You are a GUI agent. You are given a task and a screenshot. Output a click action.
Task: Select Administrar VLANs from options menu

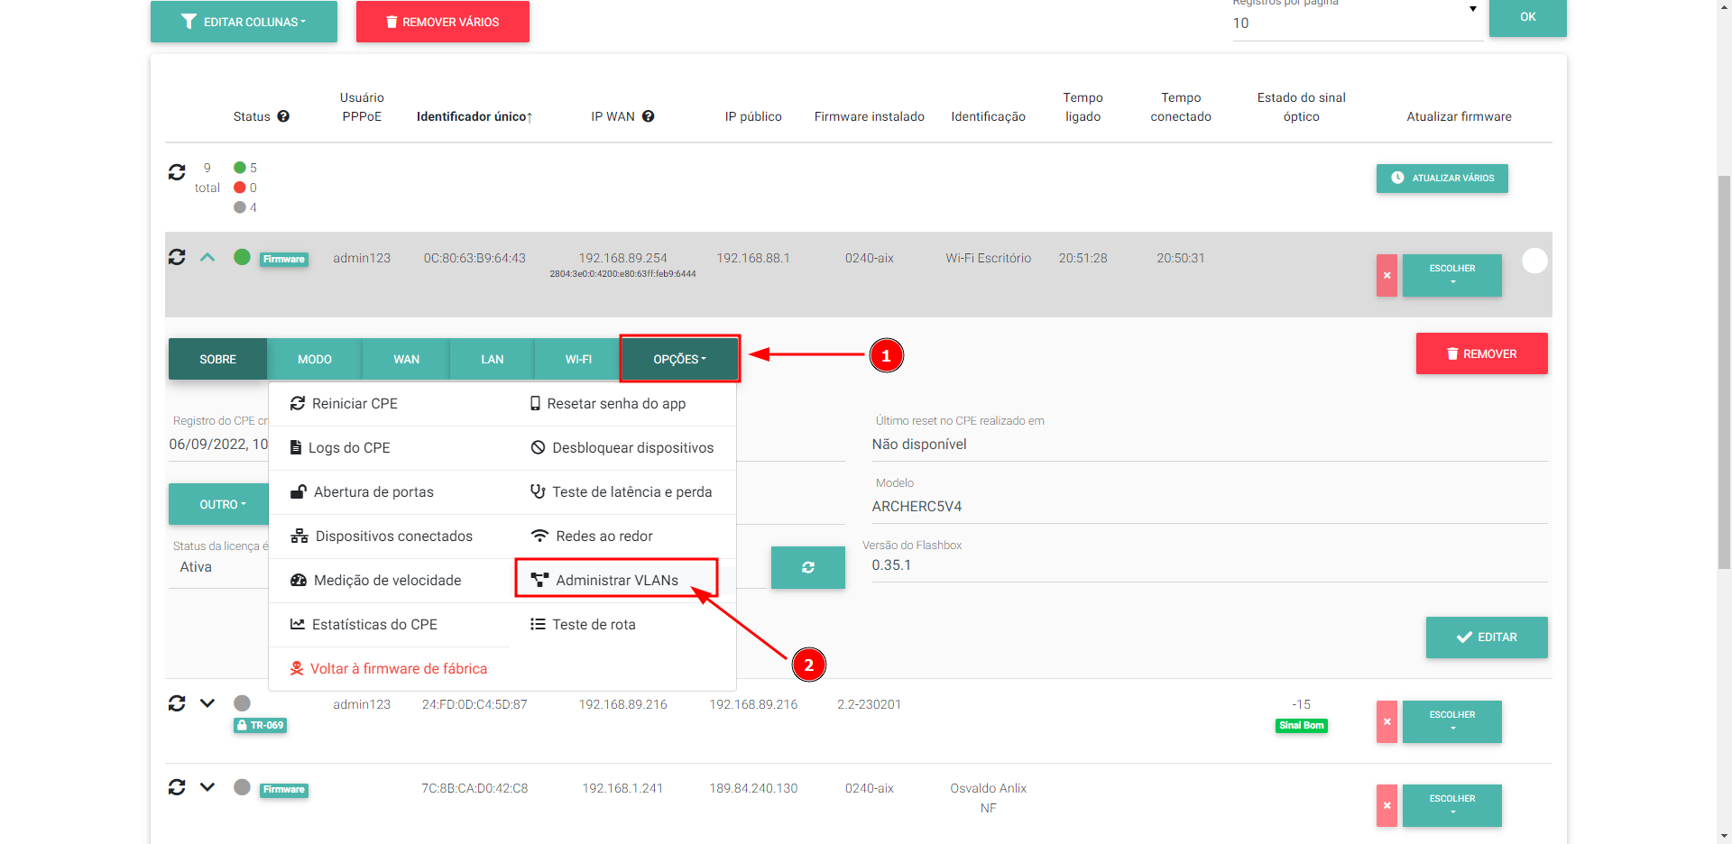click(616, 580)
